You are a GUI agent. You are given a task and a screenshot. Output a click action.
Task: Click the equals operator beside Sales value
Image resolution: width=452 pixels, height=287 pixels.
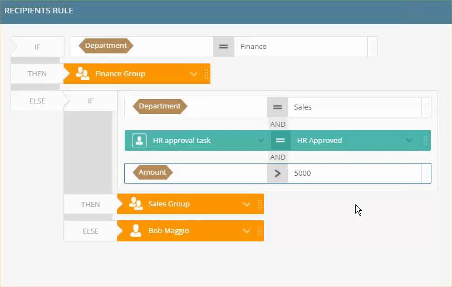(x=277, y=107)
